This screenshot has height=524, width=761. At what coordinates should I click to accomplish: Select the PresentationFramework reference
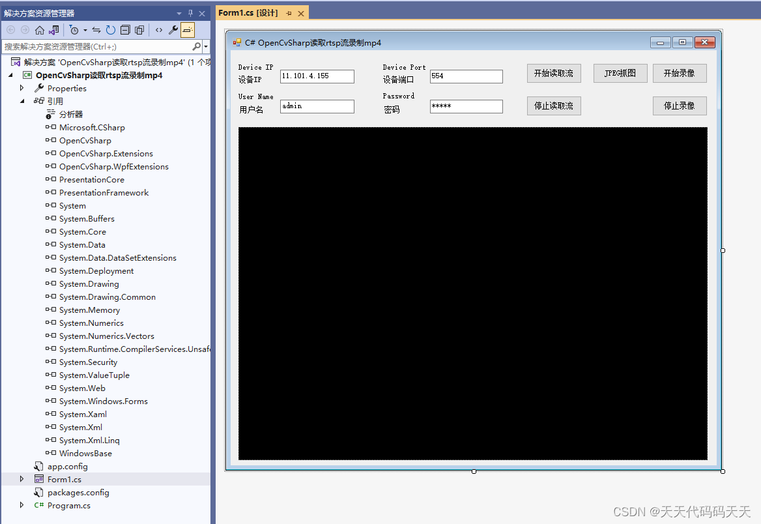[x=104, y=193]
